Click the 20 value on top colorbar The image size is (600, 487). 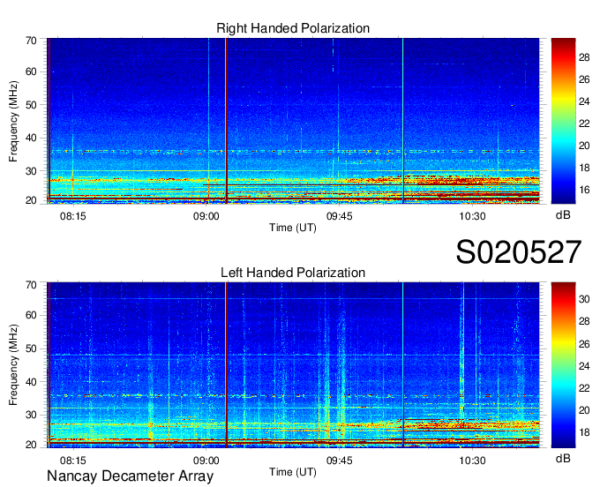pyautogui.click(x=584, y=146)
